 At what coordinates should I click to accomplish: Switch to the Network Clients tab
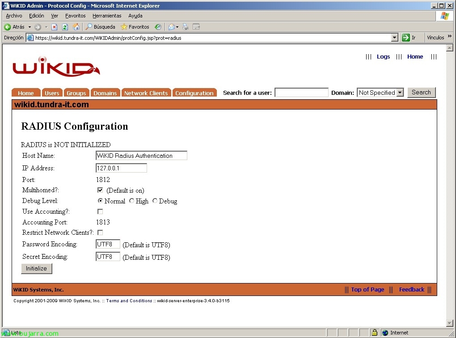point(146,93)
